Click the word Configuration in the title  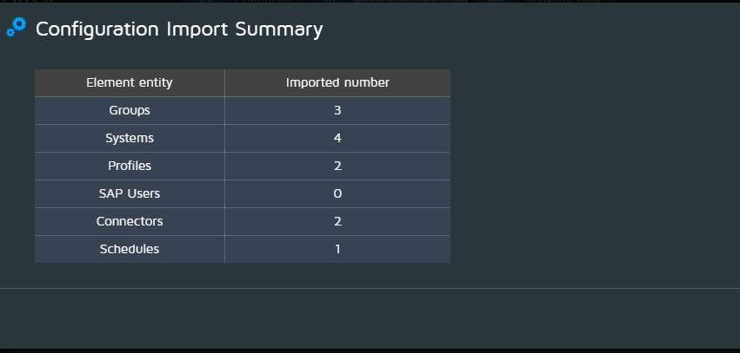pos(97,30)
